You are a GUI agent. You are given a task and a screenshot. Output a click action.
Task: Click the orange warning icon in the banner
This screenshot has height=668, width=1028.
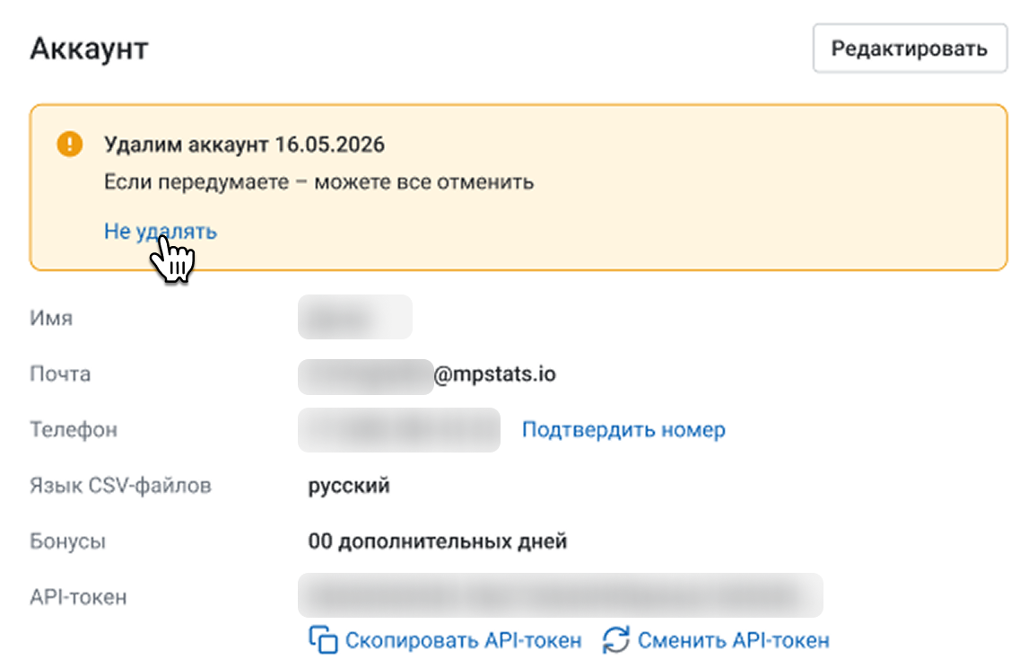(69, 144)
